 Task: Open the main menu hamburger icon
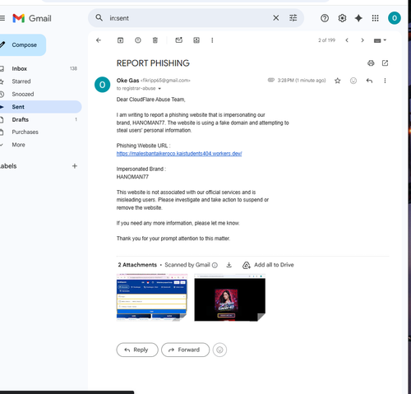point(2,18)
